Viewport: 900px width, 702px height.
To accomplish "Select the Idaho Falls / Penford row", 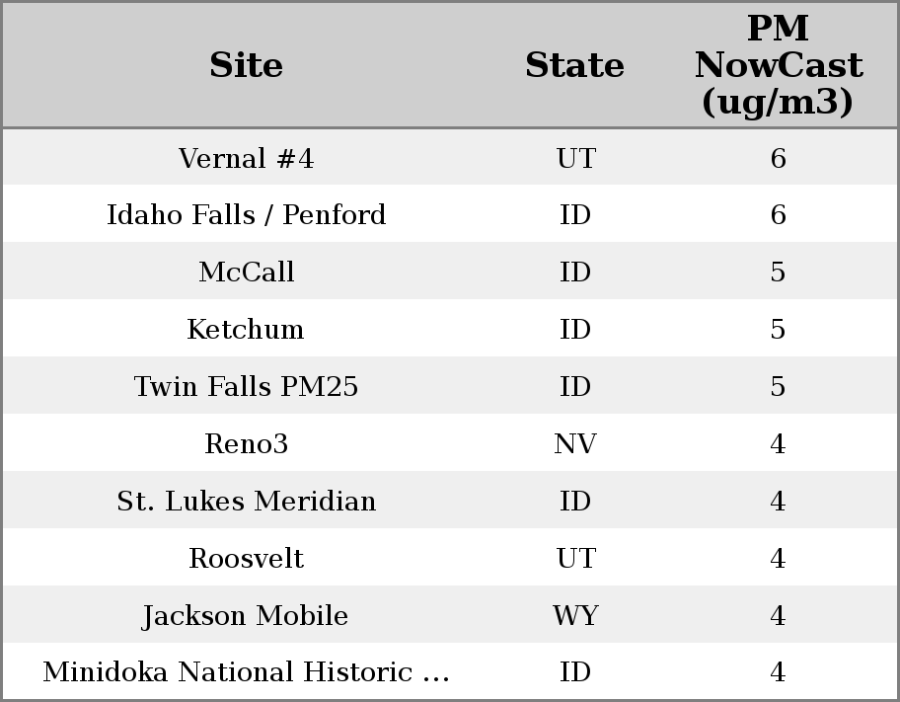I will point(246,215).
